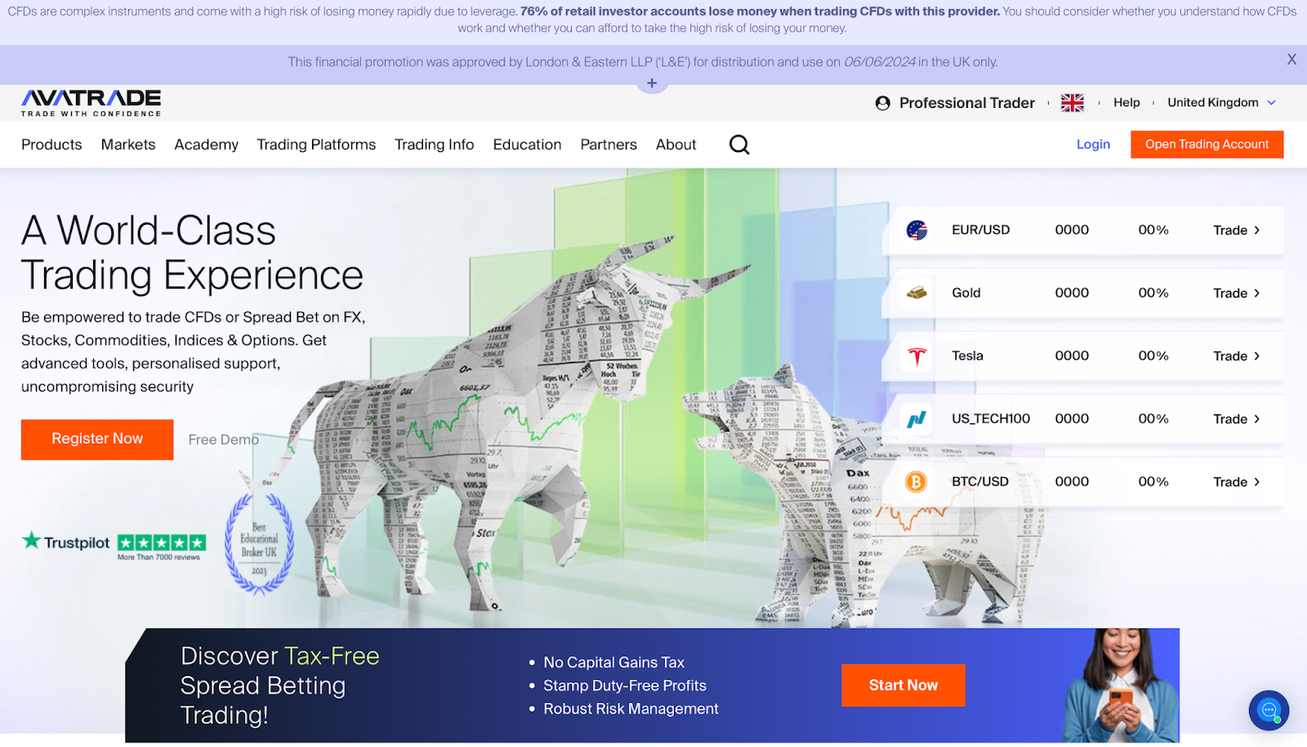Open the Markets menu

tap(128, 145)
